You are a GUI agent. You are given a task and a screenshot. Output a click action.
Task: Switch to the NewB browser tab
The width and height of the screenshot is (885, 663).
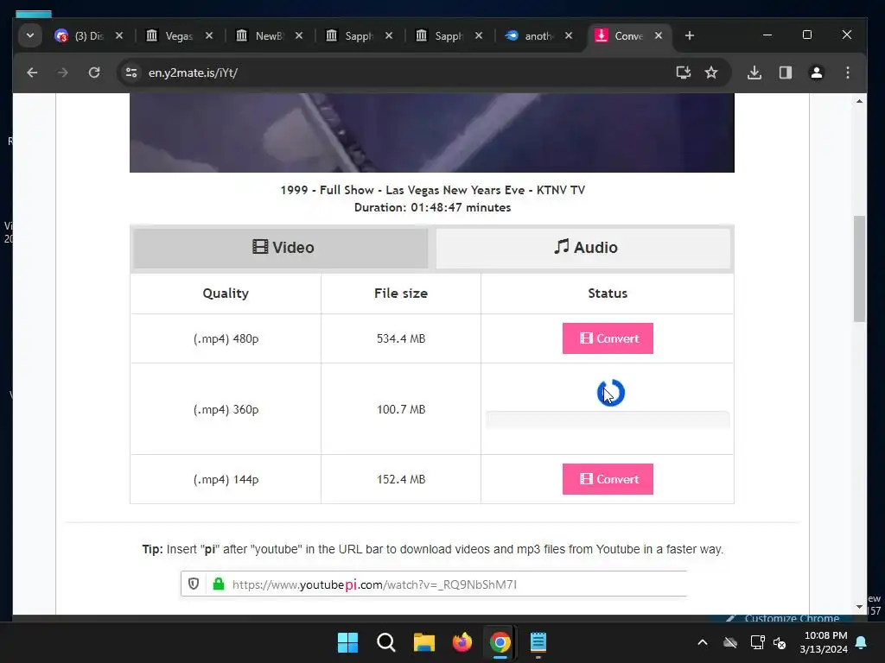coord(270,35)
